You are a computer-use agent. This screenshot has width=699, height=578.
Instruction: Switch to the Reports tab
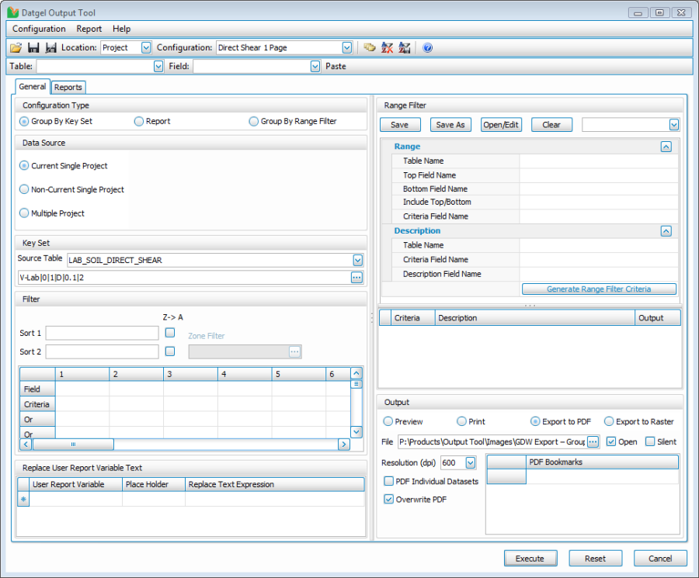coord(68,88)
